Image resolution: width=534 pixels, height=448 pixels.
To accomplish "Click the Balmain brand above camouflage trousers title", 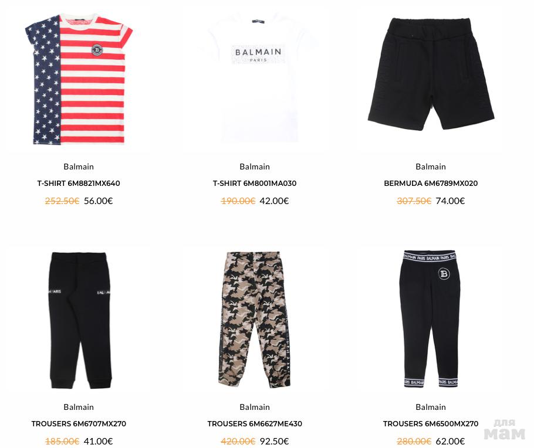I will tap(255, 407).
